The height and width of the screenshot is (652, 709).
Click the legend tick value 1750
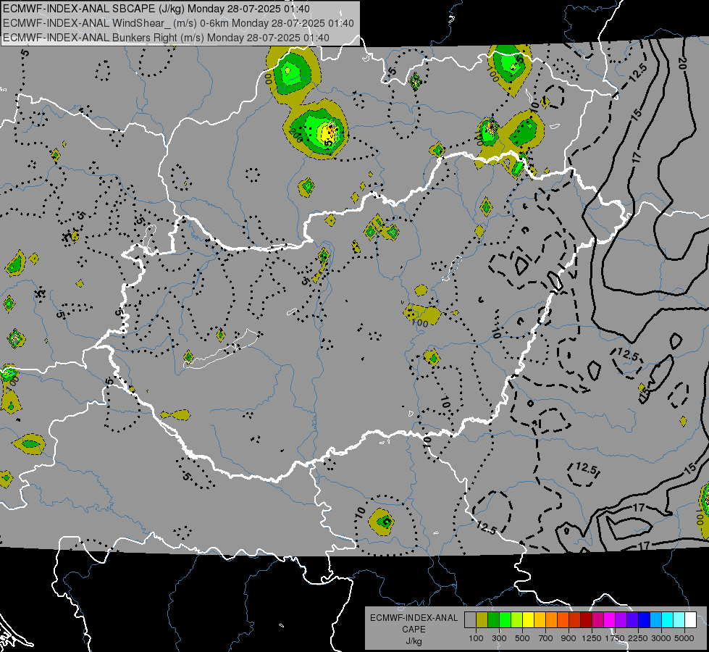tap(615, 638)
